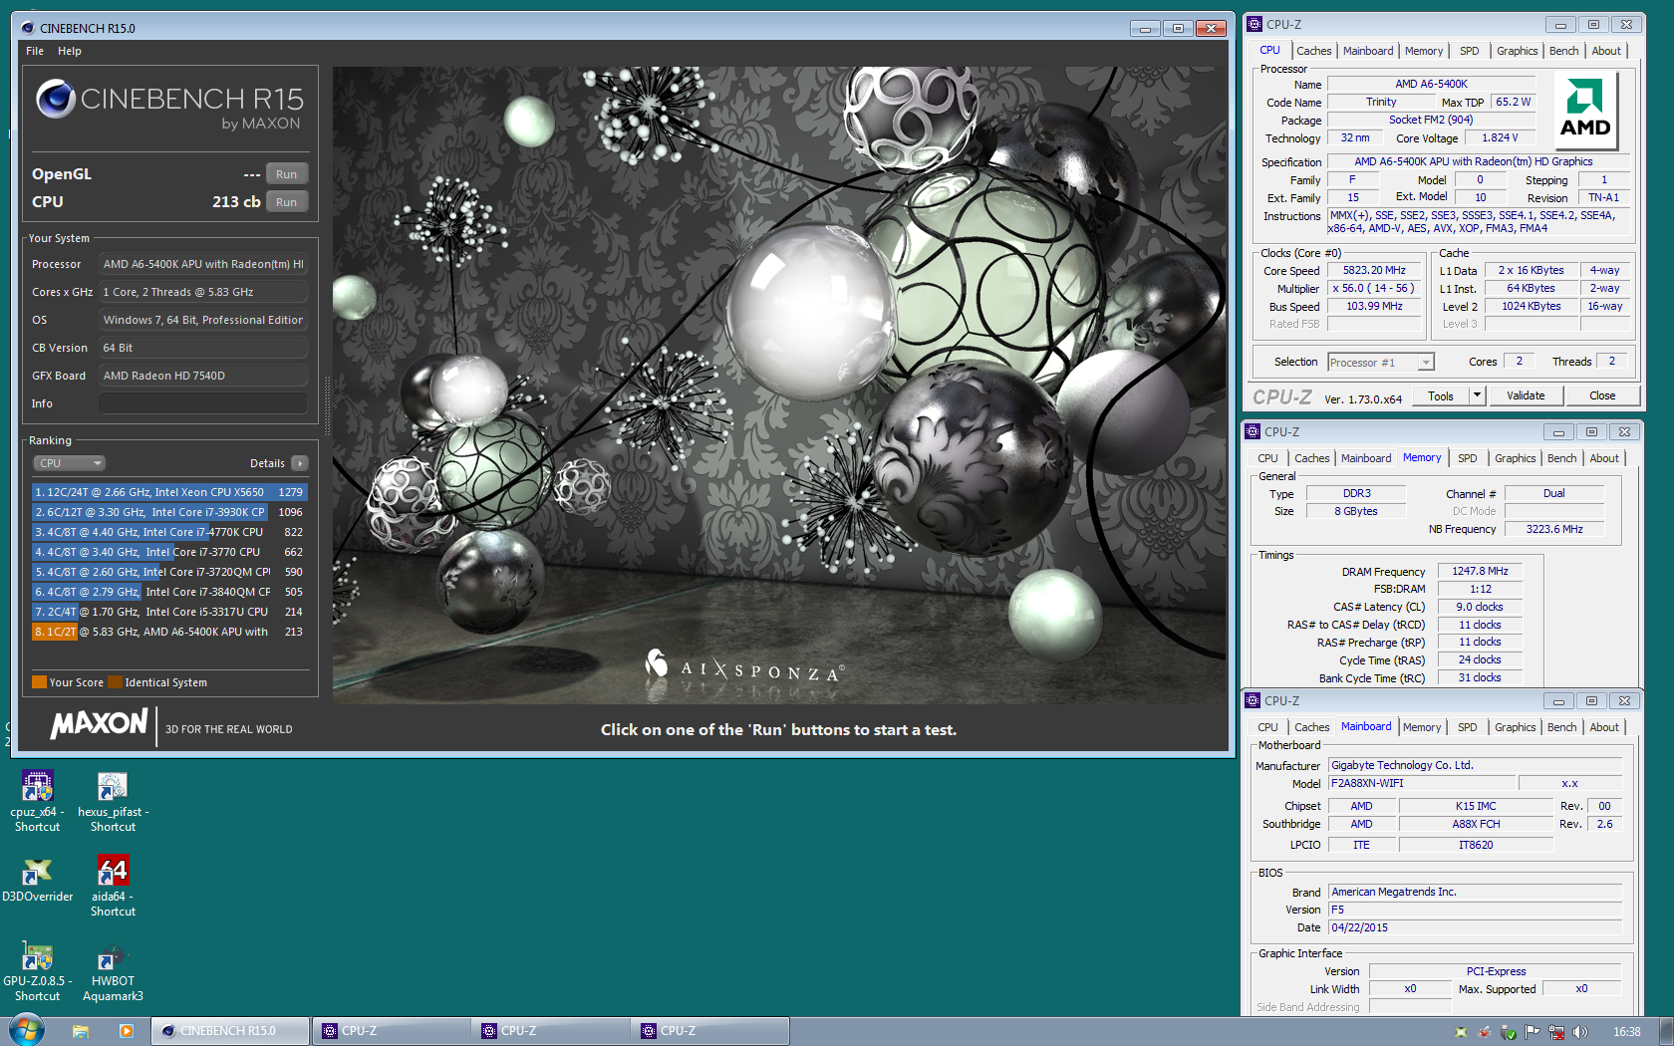Open Graphics tab in CPU-Z processor window

1517,51
